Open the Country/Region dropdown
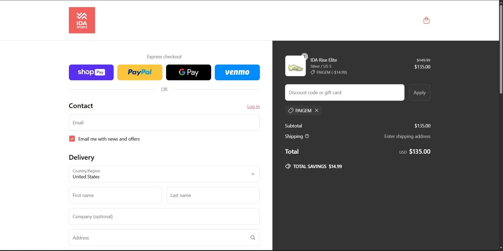Screen dimensions: 503x251 click(x=164, y=174)
